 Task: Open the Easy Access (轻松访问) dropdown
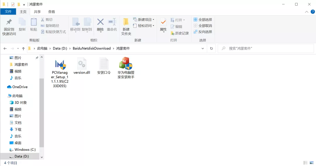(144, 25)
